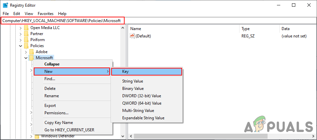Viewport: 317px width, 140px height.
Task: Expand the Adobe tree node
Action: tap(26, 52)
